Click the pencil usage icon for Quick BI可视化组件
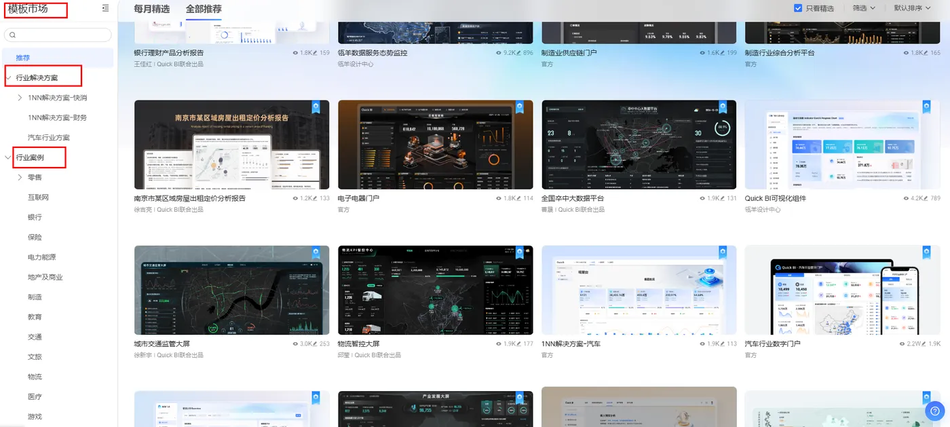Viewport: 950px width, 427px height. coord(926,198)
